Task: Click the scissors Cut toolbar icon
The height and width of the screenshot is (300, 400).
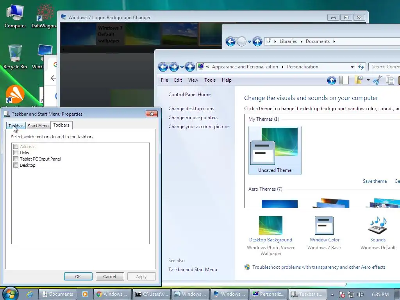Action: click(x=377, y=80)
